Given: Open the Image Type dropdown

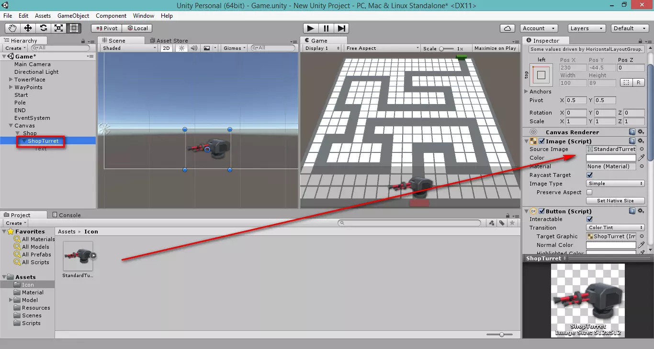Looking at the screenshot, I should pos(616,184).
